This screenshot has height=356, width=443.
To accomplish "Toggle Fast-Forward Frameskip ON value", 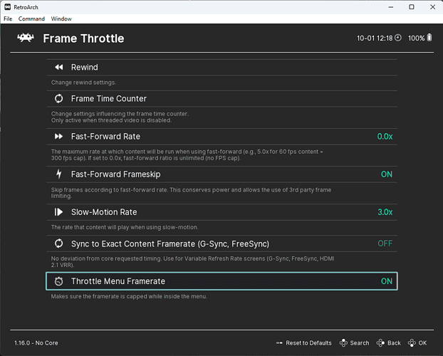I will coord(386,174).
